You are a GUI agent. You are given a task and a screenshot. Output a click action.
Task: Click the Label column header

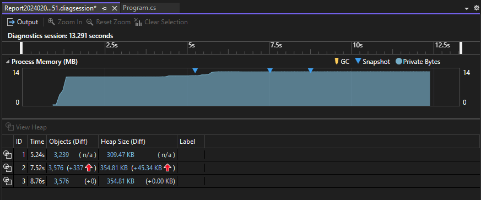191,142
